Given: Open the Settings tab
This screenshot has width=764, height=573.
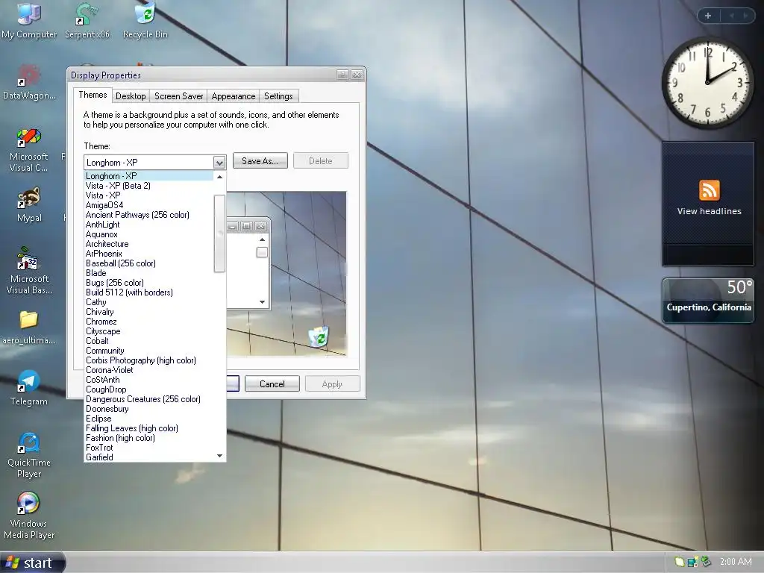Looking at the screenshot, I should coord(278,96).
